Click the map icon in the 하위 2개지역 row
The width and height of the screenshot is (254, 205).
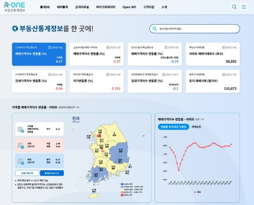click(21, 161)
